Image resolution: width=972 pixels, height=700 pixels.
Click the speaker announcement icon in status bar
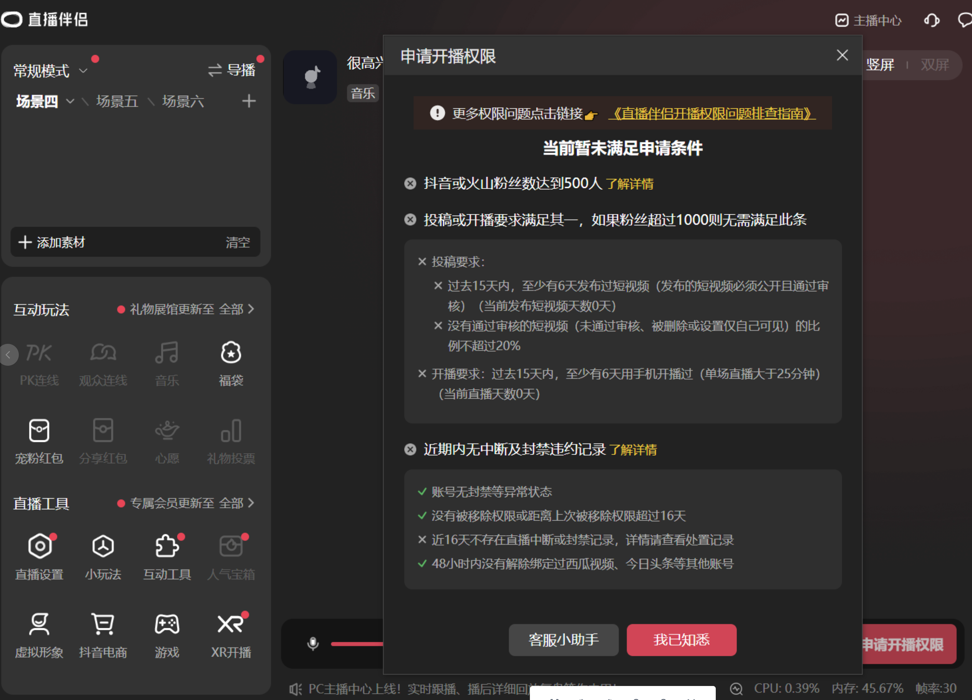[295, 689]
